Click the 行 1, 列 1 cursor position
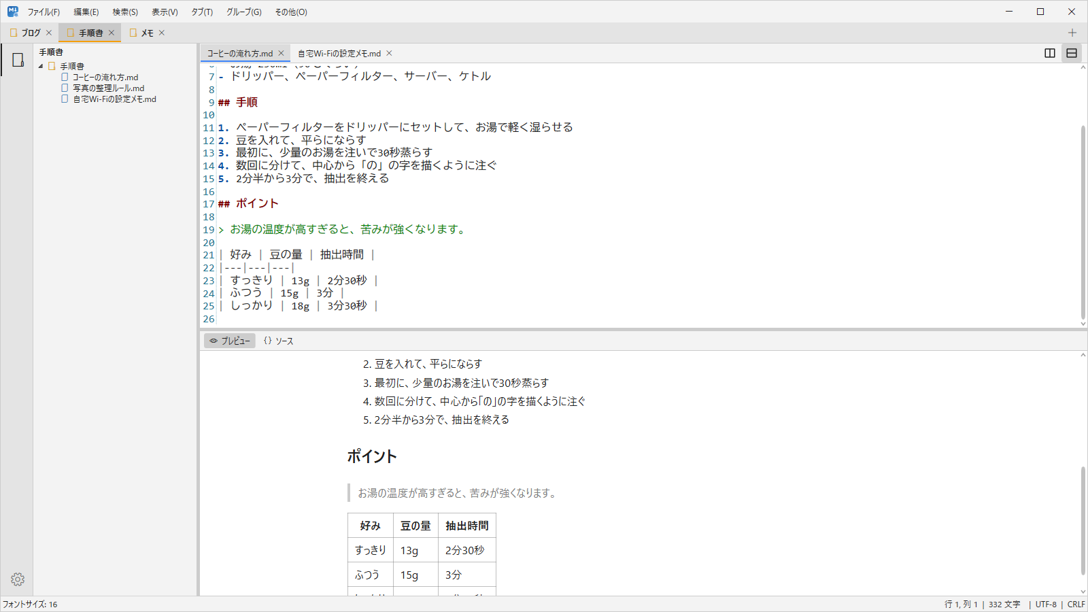Viewport: 1088px width, 612px height. [x=961, y=605]
